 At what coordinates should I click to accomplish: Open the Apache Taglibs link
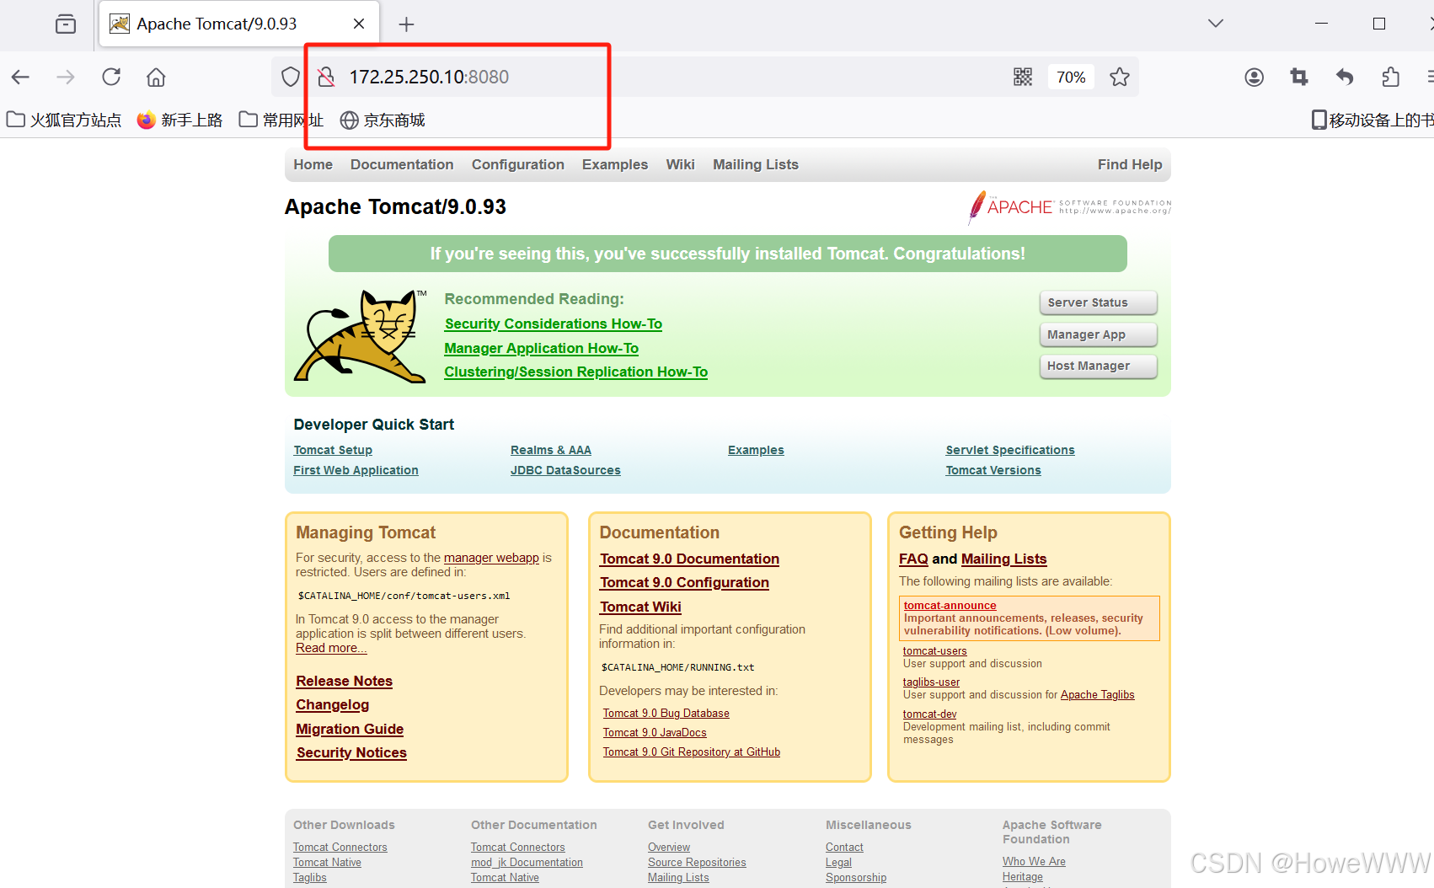coord(1097,695)
